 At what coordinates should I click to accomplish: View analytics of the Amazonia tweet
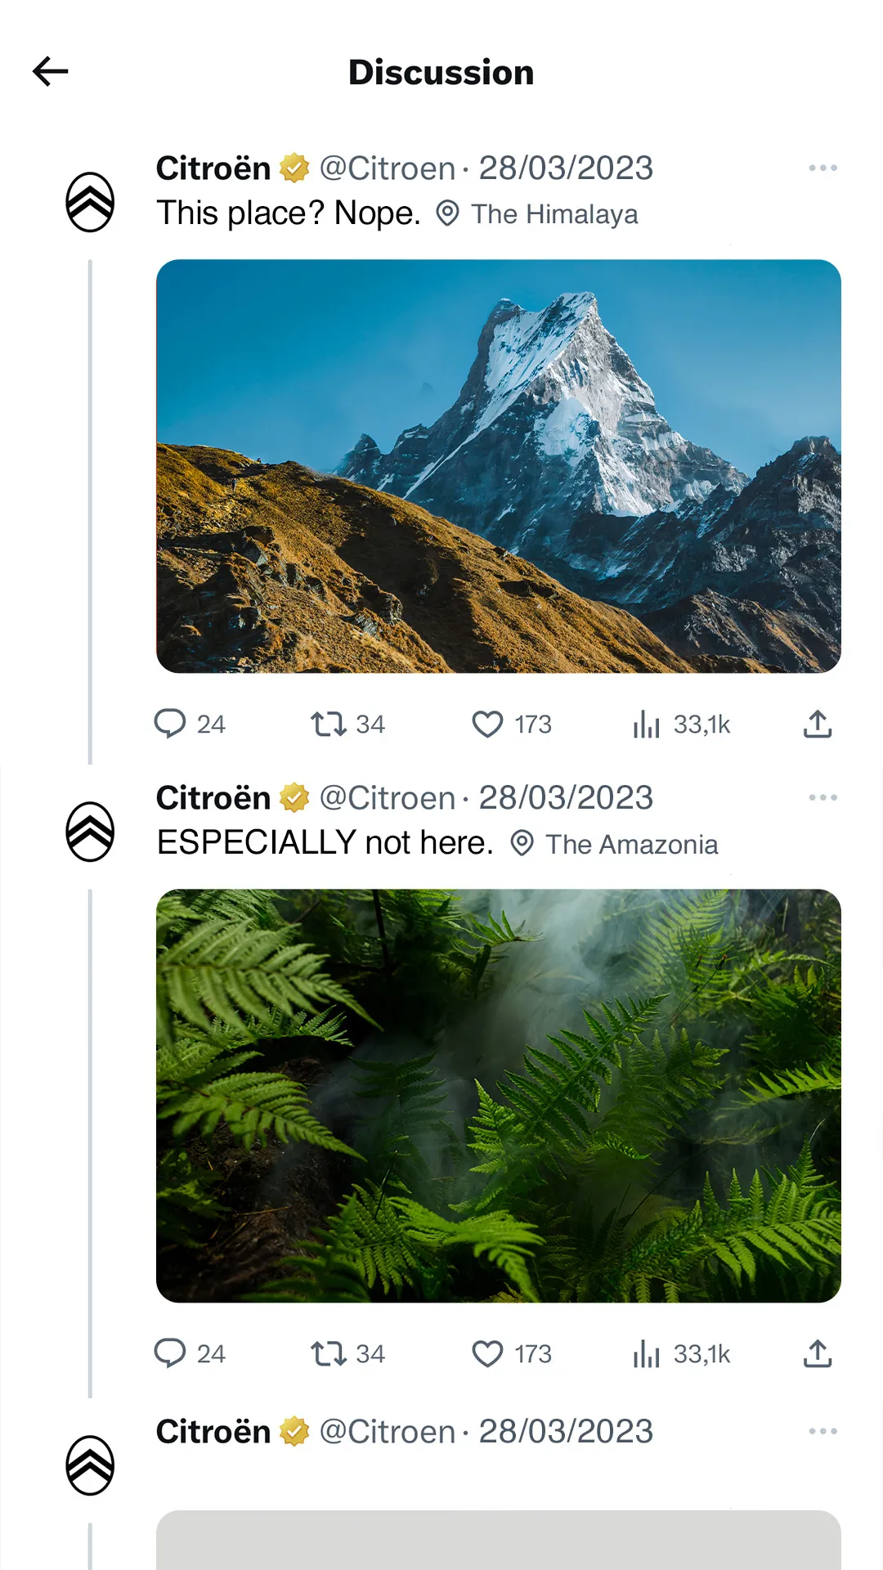coord(646,1353)
